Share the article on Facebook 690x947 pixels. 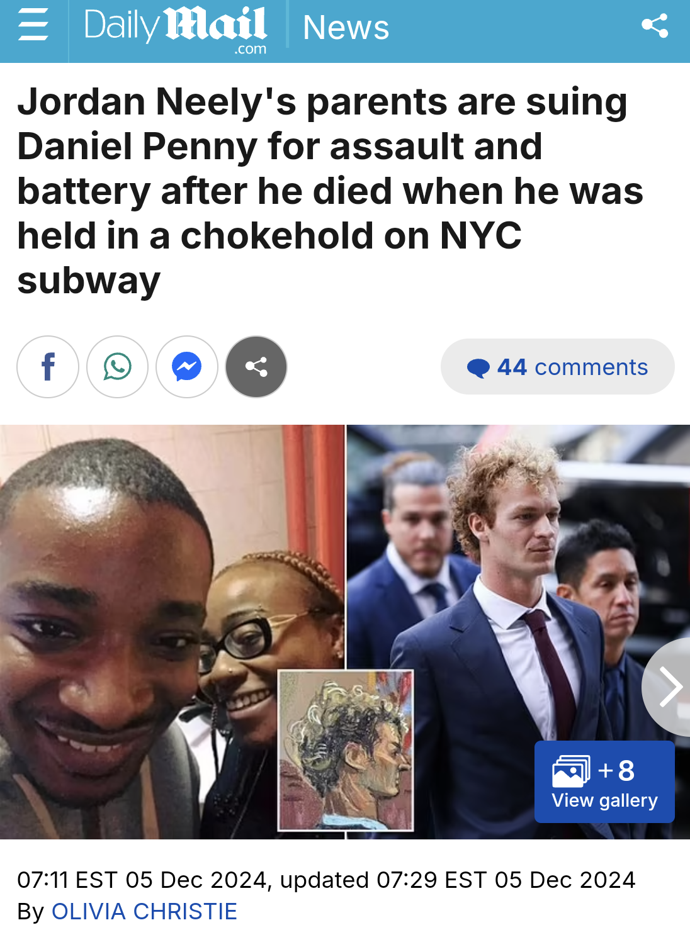(48, 367)
